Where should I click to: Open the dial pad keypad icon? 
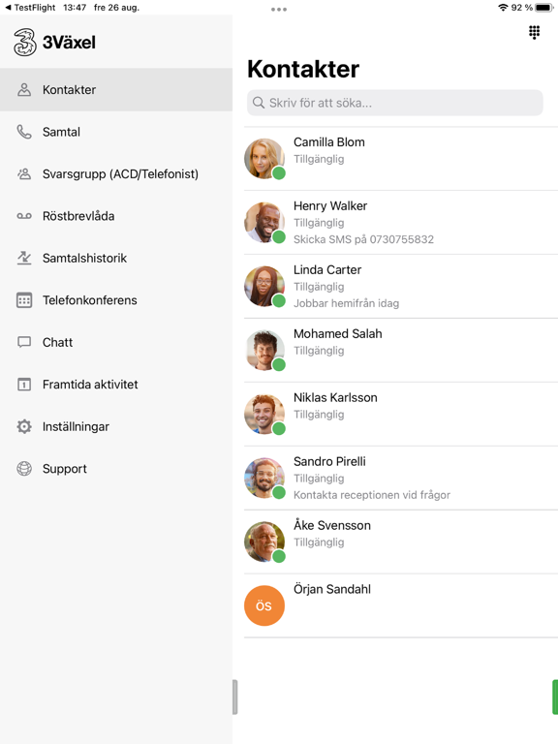coord(535,32)
